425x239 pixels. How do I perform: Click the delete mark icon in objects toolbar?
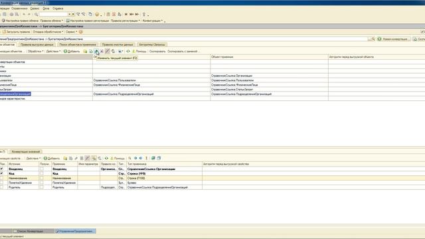point(102,51)
